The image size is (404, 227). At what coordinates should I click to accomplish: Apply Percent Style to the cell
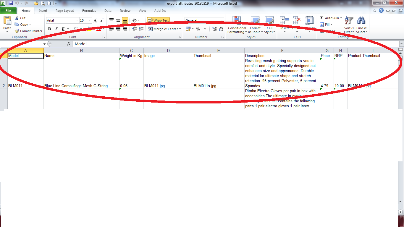point(198,29)
